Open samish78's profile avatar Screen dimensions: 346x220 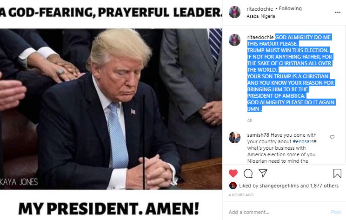click(x=234, y=138)
